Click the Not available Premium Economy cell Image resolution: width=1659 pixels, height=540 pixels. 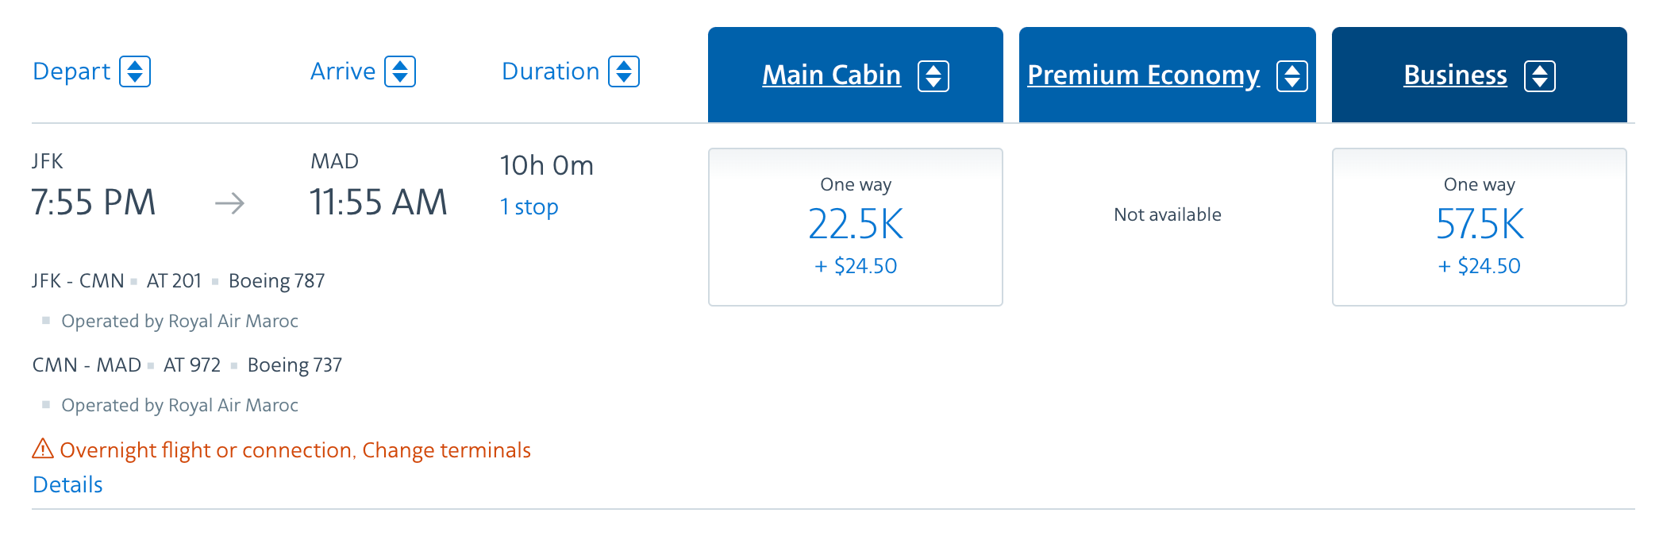[1167, 214]
